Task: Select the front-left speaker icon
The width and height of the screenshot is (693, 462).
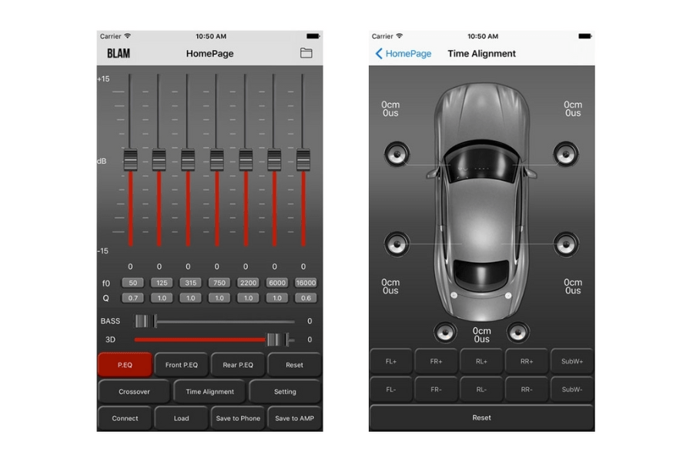Action: [397, 154]
